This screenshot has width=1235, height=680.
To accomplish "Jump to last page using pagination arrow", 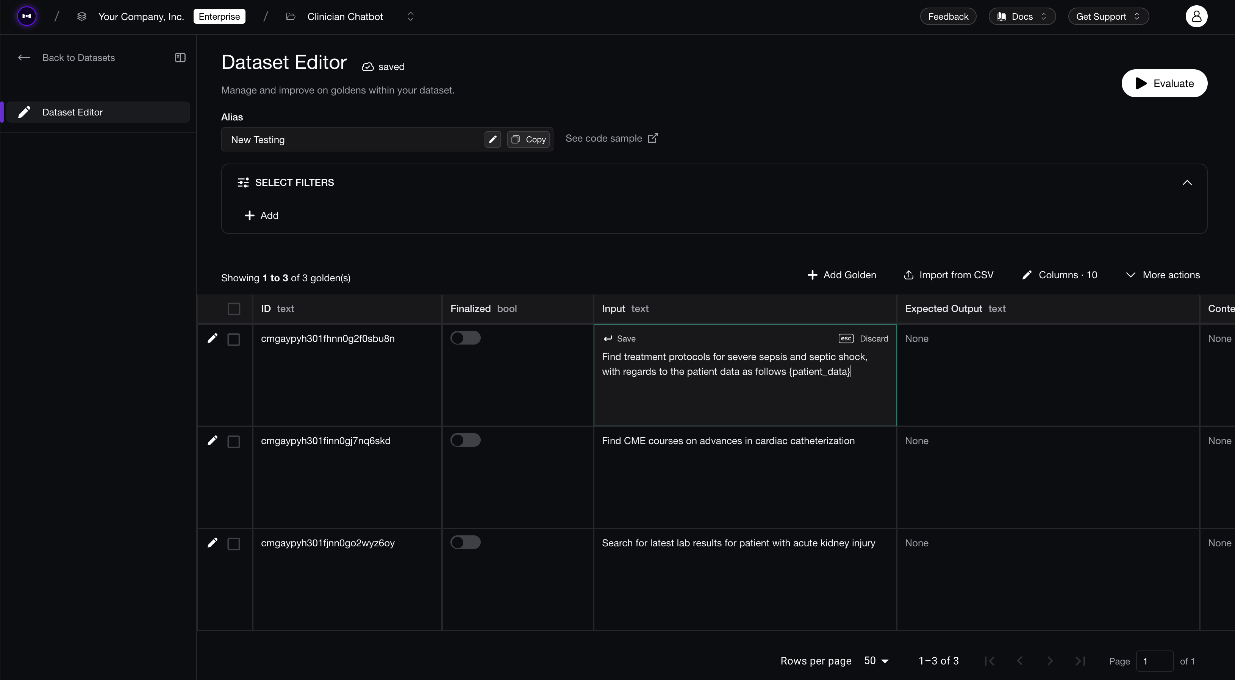I will (1080, 661).
